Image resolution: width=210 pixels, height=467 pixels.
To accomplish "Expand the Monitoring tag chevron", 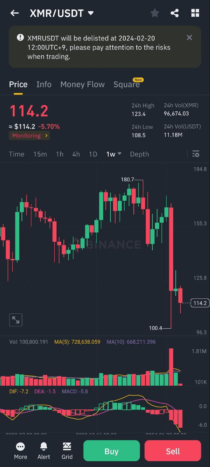I will (x=46, y=136).
